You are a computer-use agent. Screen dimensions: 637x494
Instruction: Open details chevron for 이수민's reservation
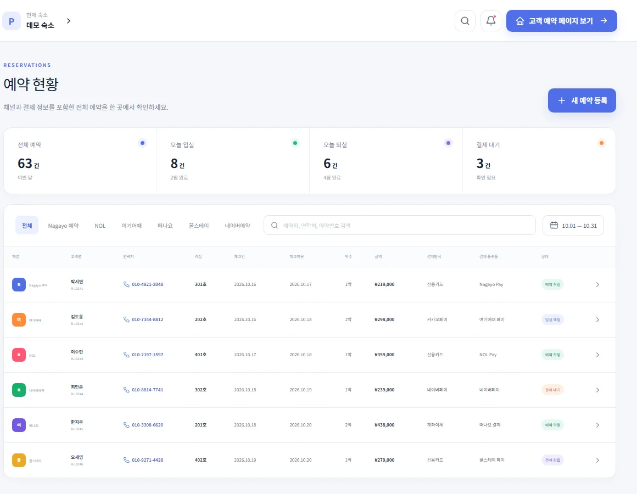(597, 355)
